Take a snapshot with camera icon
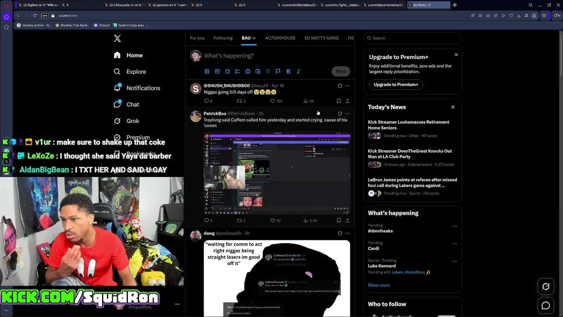Screen dimensions: 563x317 coord(488,15)
